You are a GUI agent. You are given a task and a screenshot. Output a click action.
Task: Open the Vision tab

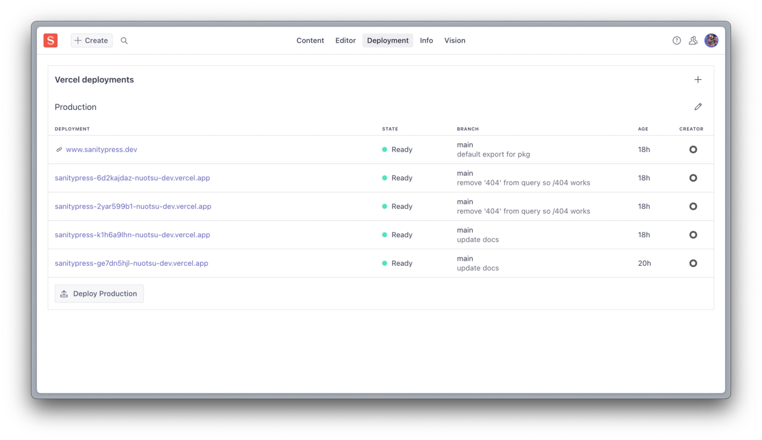(x=455, y=40)
